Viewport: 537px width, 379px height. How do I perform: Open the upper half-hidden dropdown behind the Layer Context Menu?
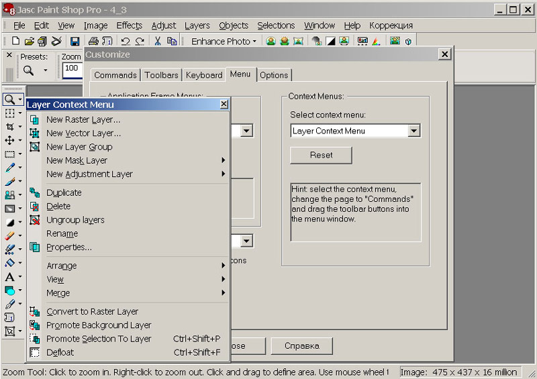pos(246,131)
